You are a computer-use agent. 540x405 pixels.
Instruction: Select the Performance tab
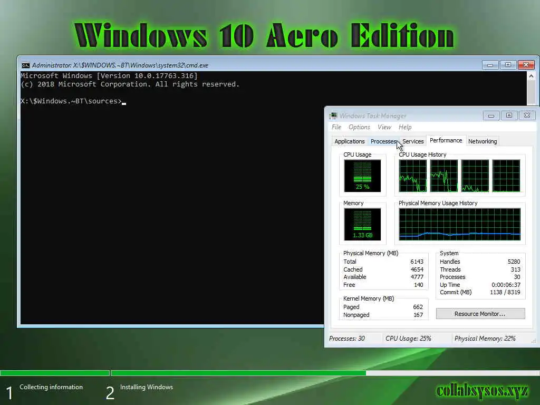tap(446, 140)
